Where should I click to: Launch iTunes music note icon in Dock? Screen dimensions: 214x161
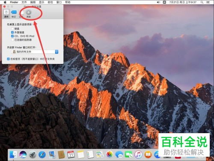(x=138, y=155)
